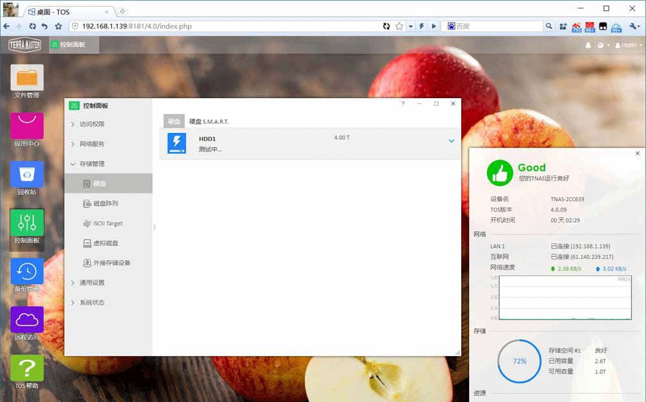Select 磁盘阵列 in the sidebar
The width and height of the screenshot is (646, 402).
pos(105,204)
